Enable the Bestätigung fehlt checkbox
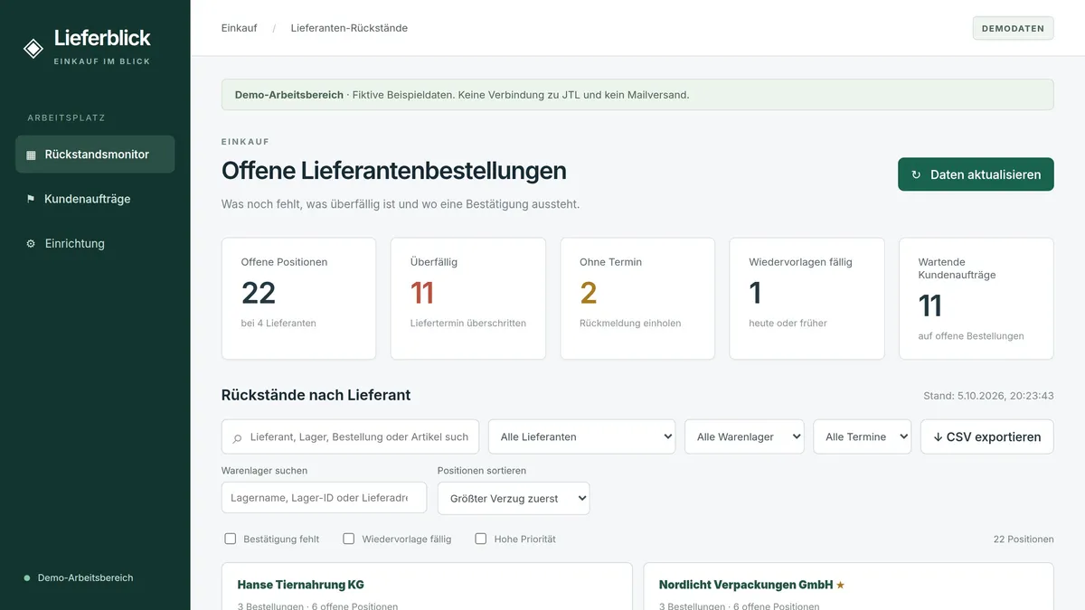1085x610 pixels. [231, 539]
